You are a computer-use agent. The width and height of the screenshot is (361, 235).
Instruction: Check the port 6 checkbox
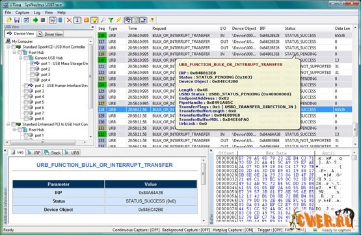coord(26,108)
